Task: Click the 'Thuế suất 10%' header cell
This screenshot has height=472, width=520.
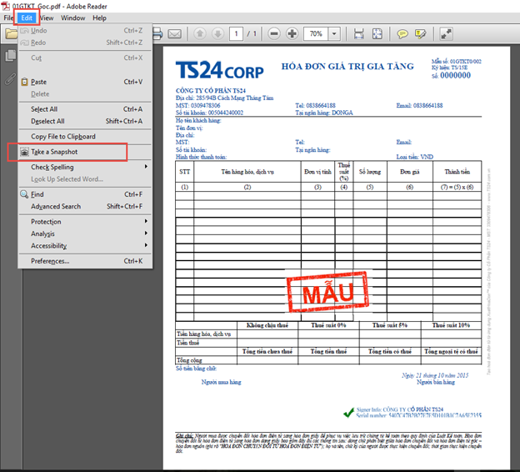Action: [451, 325]
